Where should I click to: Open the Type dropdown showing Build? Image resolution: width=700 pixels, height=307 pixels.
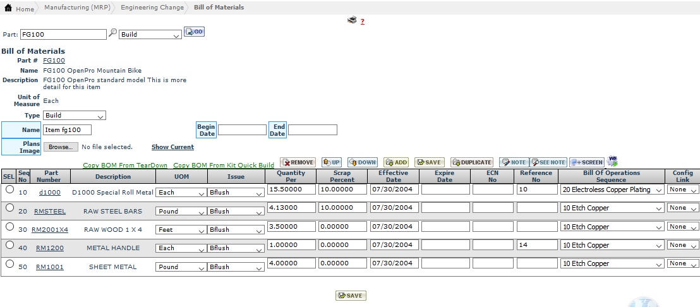(x=75, y=116)
